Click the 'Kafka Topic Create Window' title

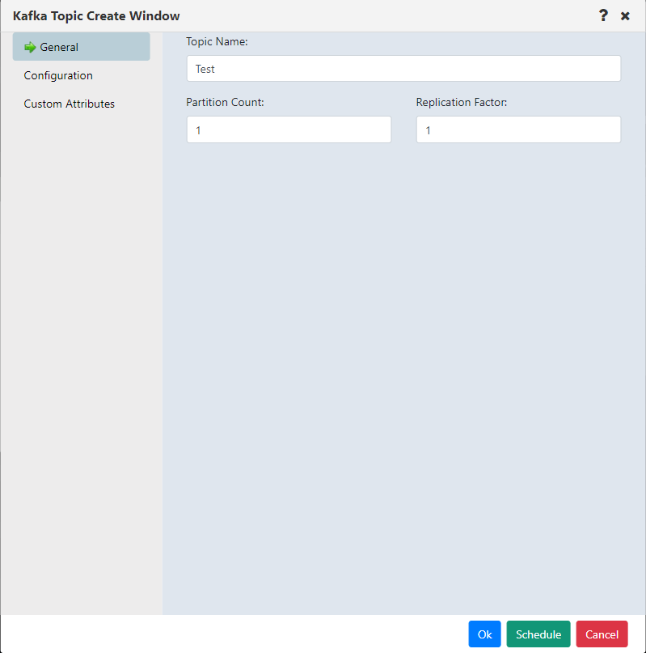[x=96, y=16]
